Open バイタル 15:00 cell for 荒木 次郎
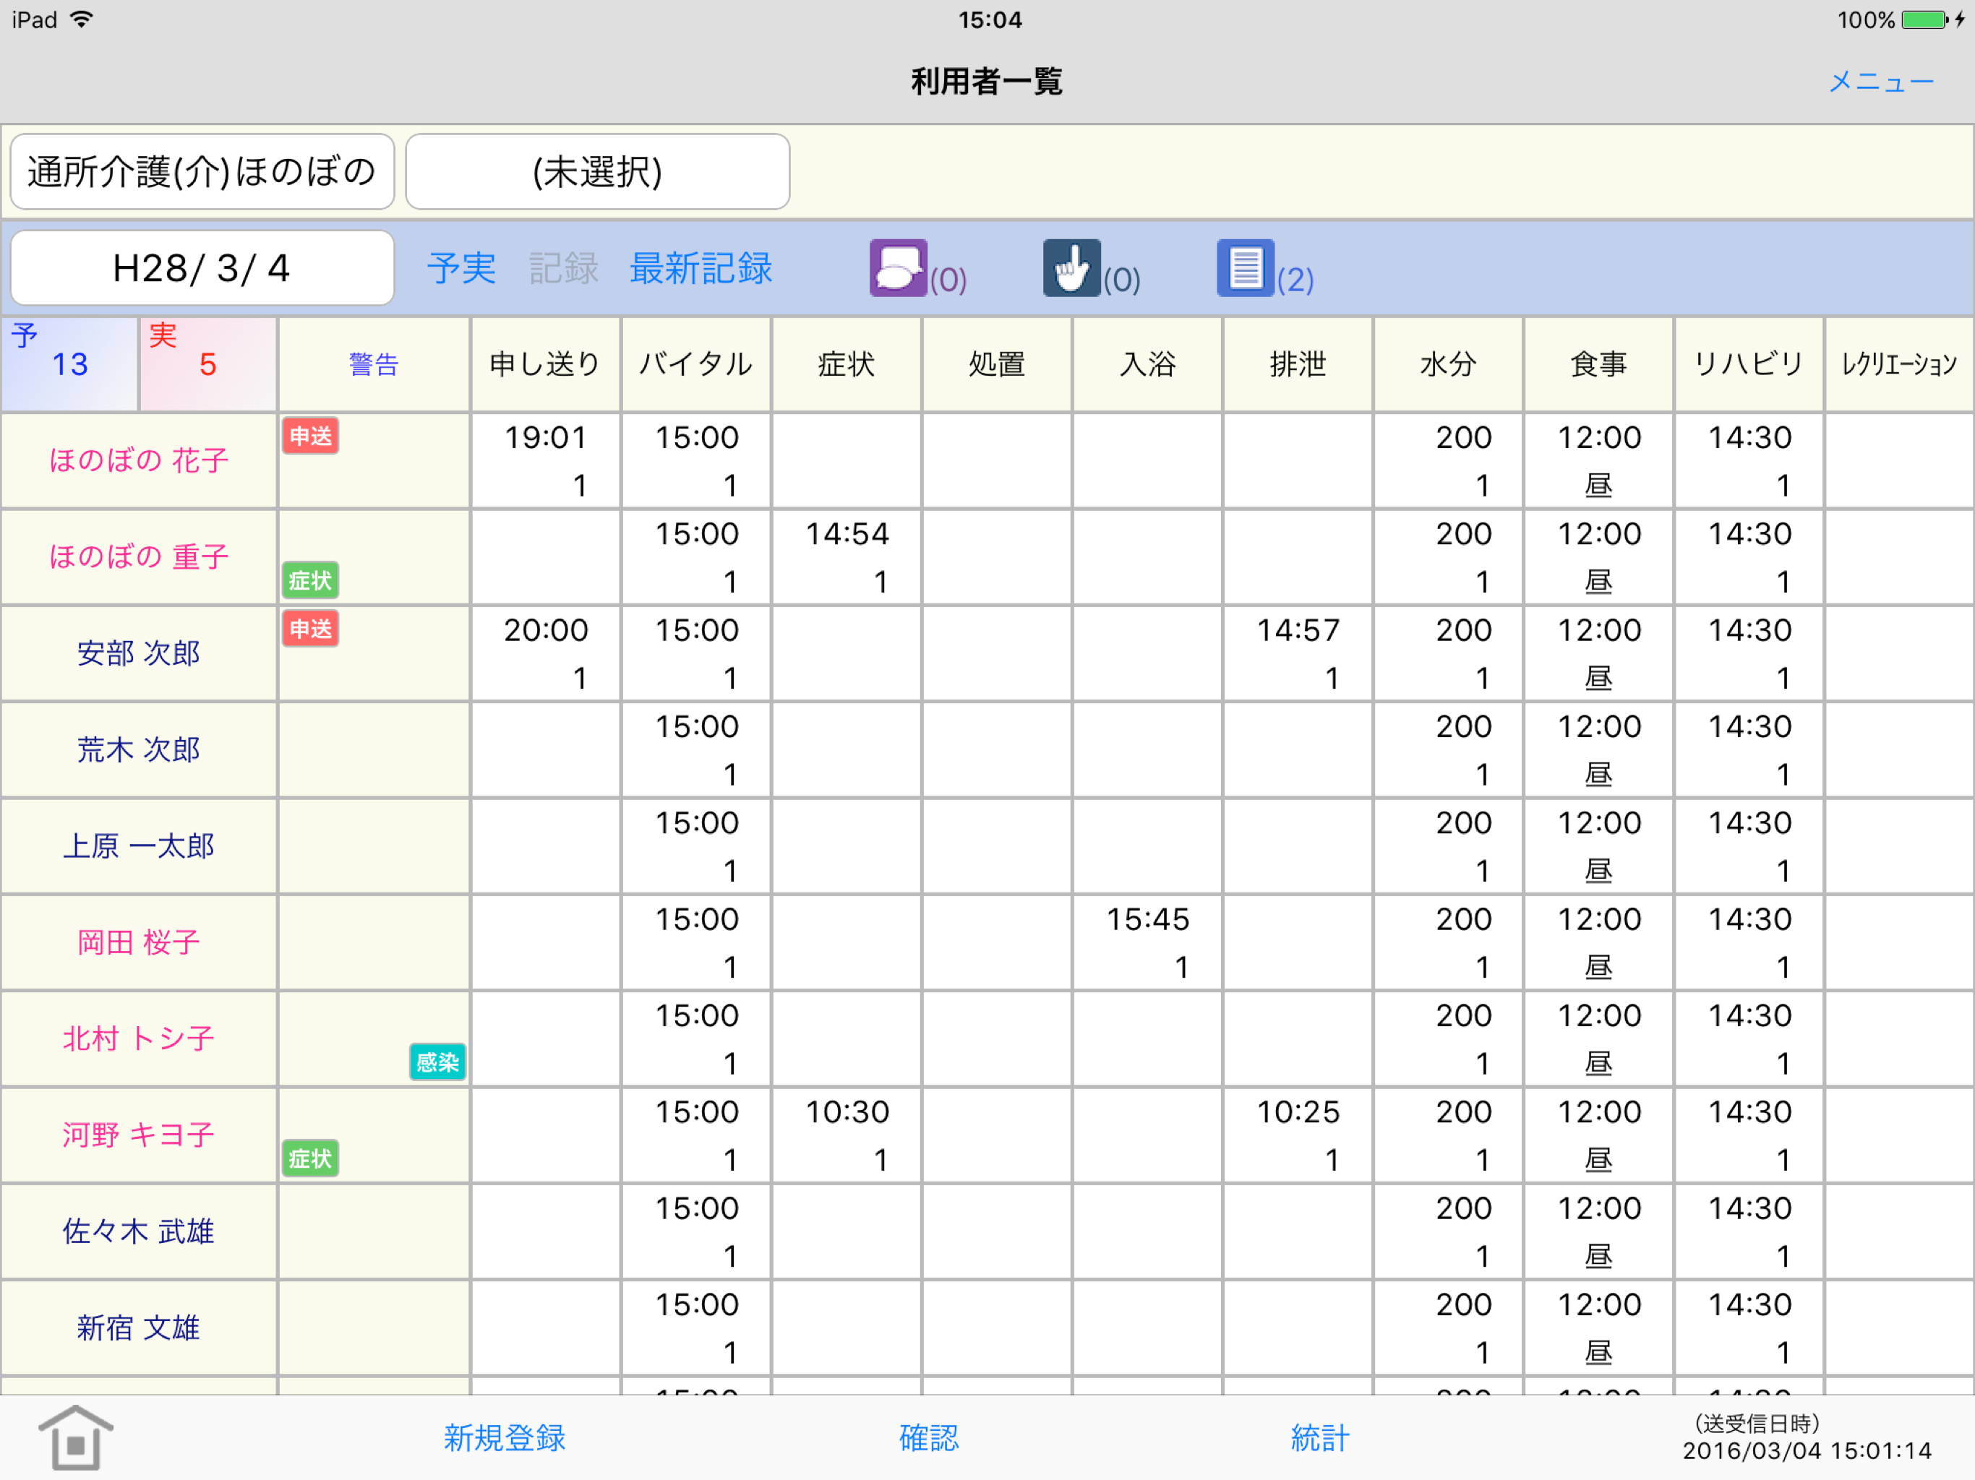 696,750
